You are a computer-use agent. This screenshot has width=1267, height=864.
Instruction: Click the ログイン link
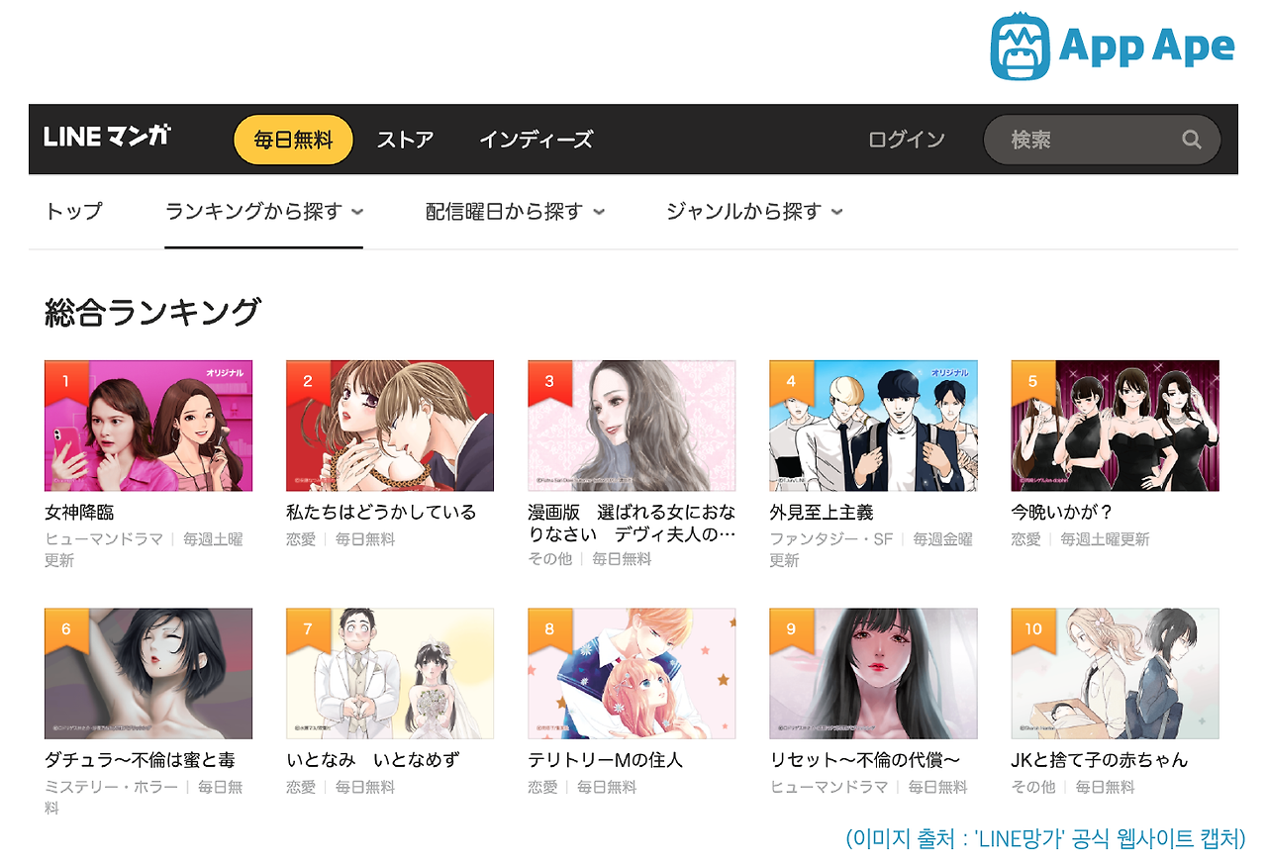point(907,140)
